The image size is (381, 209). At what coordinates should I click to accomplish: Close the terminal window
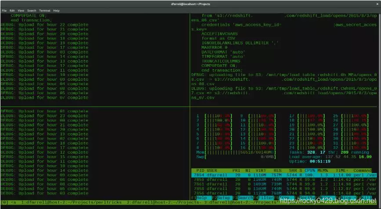pyautogui.click(x=377, y=4)
